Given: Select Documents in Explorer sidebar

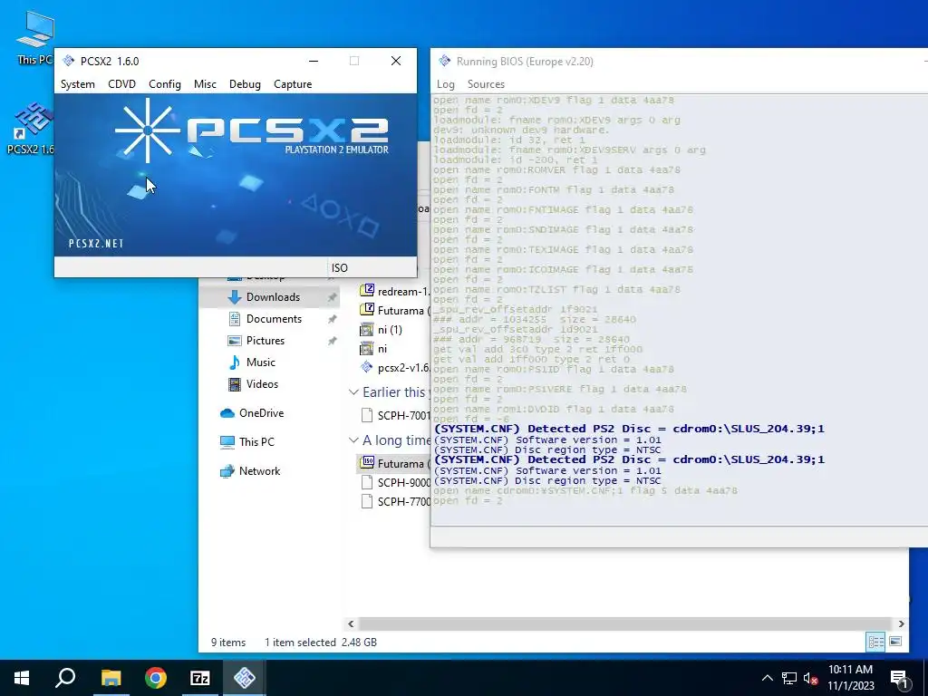Looking at the screenshot, I should (274, 319).
